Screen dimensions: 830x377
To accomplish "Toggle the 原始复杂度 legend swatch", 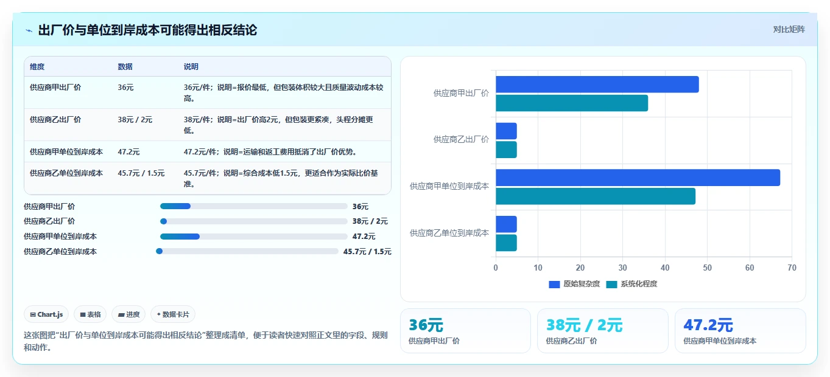I will click(554, 284).
